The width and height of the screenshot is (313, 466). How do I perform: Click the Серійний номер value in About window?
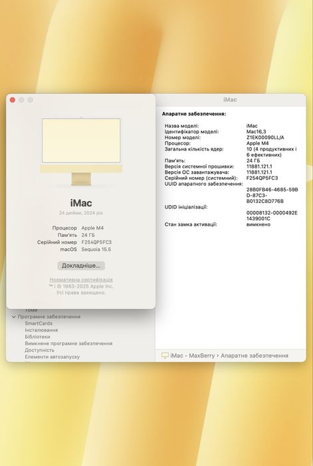tap(96, 242)
